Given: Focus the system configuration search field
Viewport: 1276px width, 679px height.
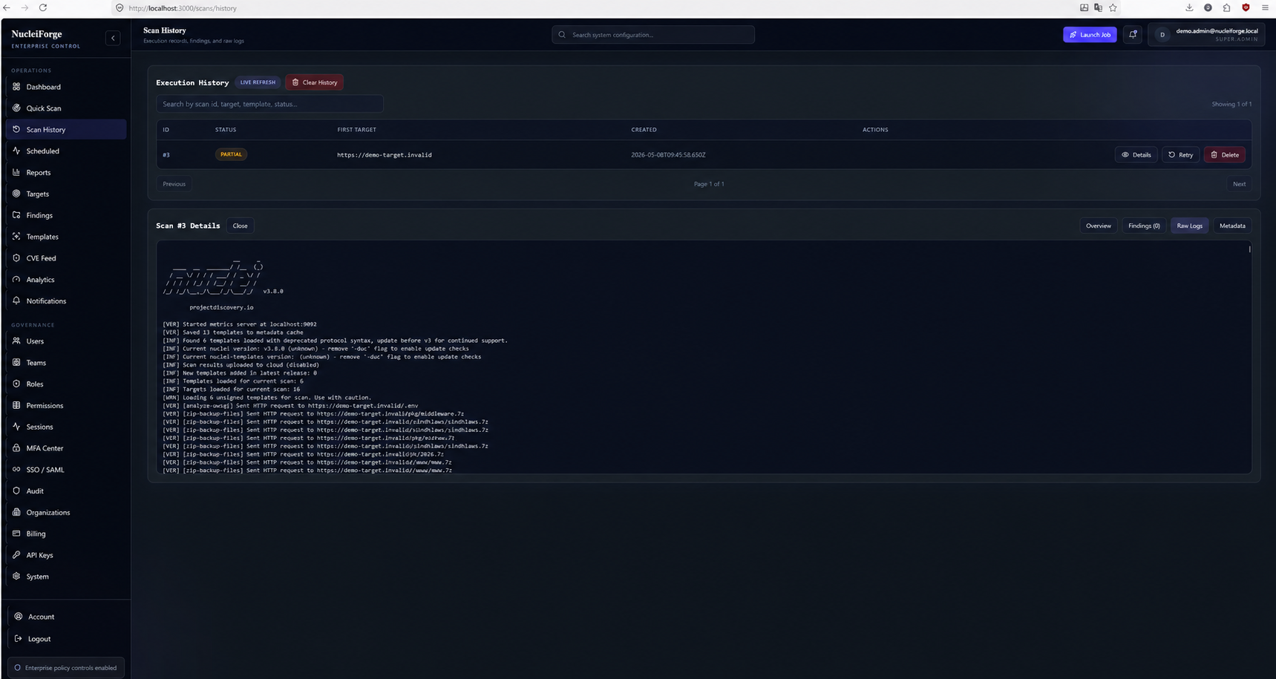Looking at the screenshot, I should pos(653,34).
